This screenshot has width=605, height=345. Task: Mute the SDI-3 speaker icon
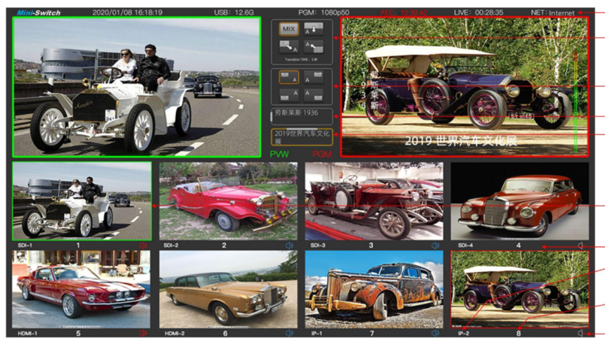tap(435, 245)
